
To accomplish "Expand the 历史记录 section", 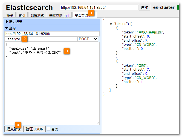I will [52, 22].
